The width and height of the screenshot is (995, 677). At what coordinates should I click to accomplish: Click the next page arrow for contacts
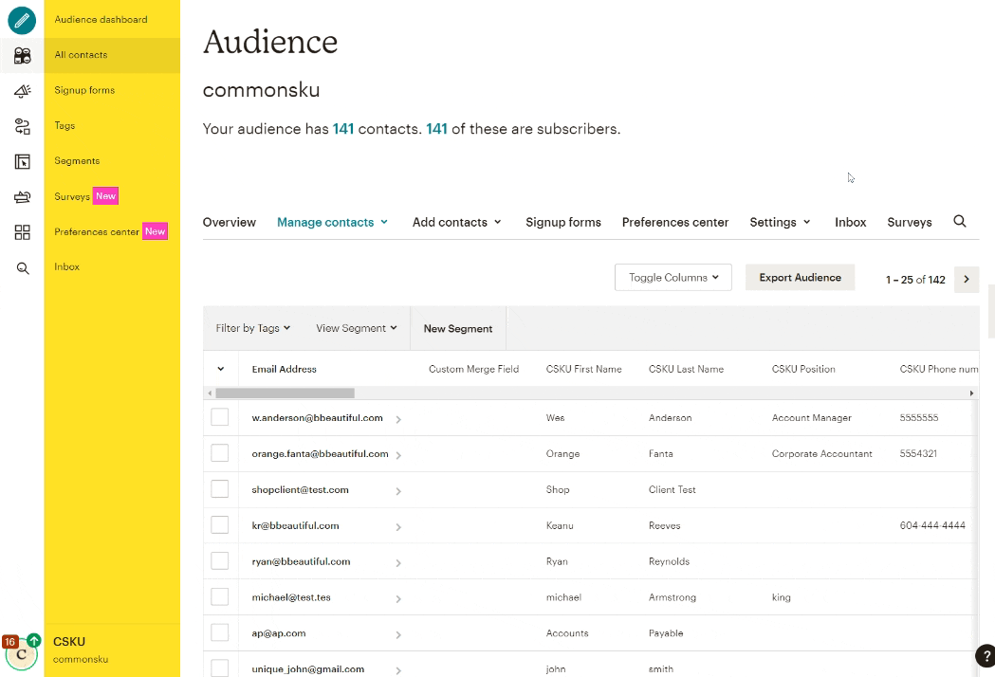click(966, 279)
